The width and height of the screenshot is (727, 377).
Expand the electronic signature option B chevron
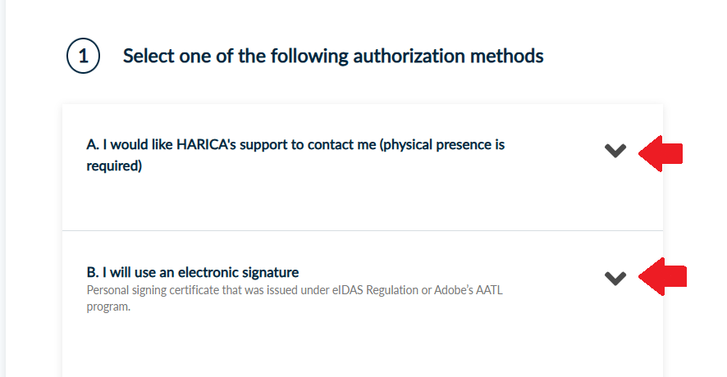[x=615, y=278]
